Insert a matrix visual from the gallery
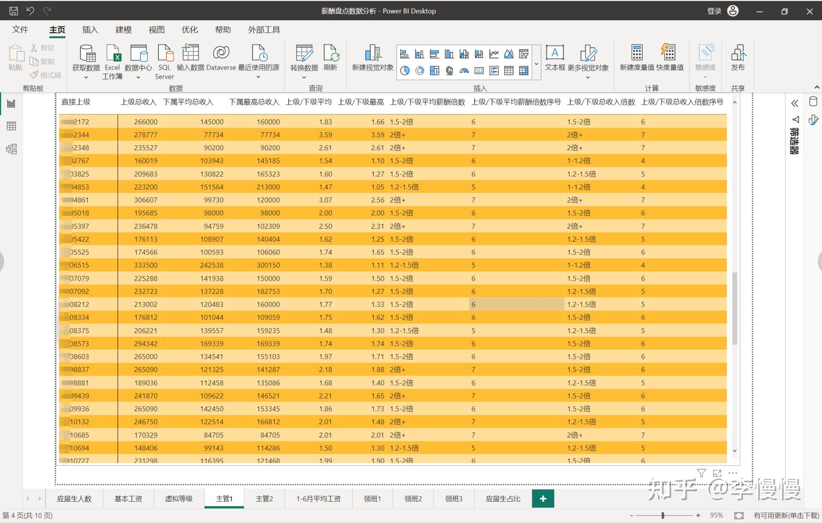Viewport: 822px width, 523px height. tap(524, 70)
